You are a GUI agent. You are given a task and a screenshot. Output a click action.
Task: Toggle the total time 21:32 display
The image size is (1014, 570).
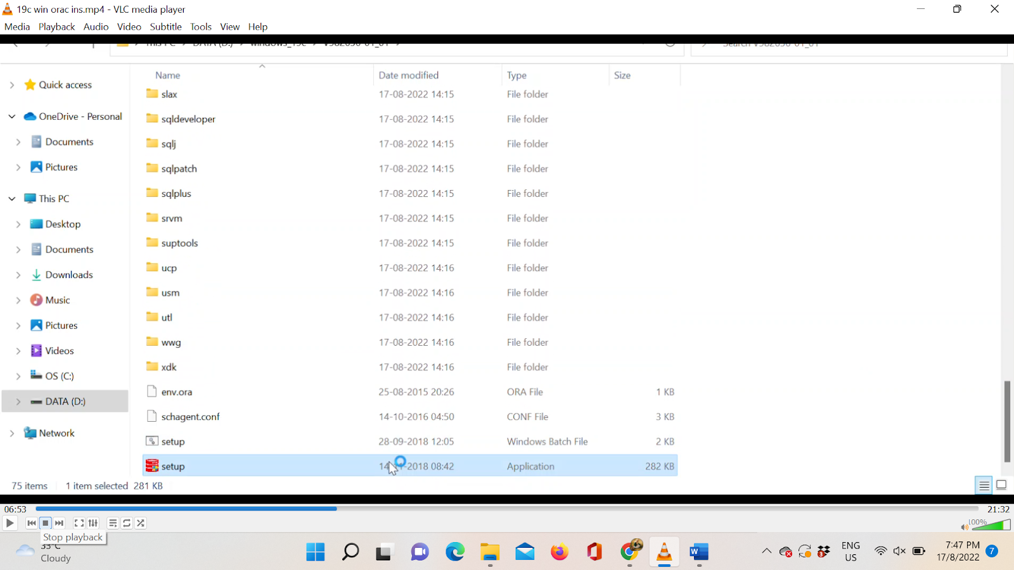tap(998, 509)
